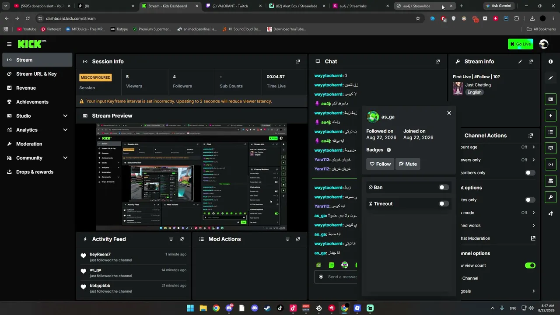Click the badges info icon

(x=388, y=150)
